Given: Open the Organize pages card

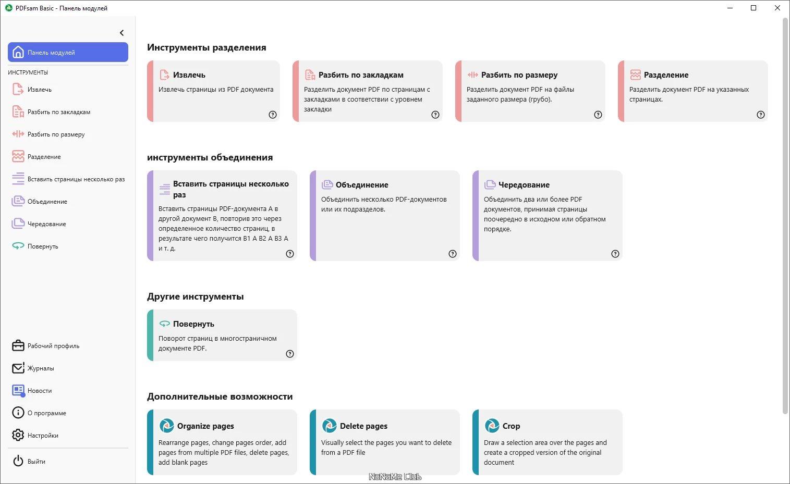Looking at the screenshot, I should (222, 442).
